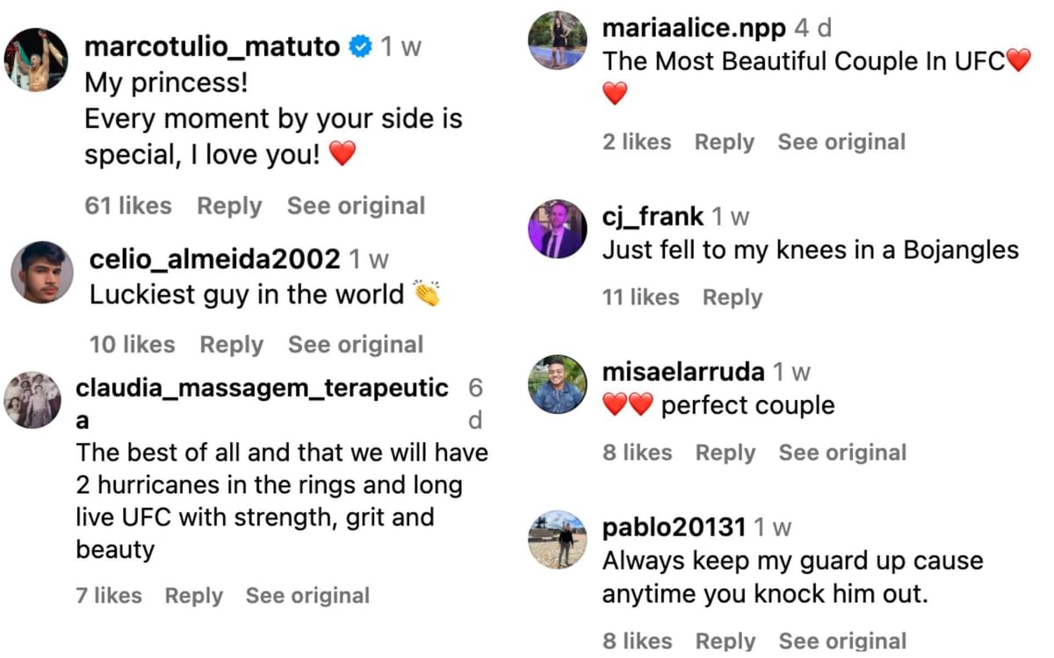The height and width of the screenshot is (658, 1054).
Task: Click the red heart emoji after 'I love you!'
Action: 343,155
